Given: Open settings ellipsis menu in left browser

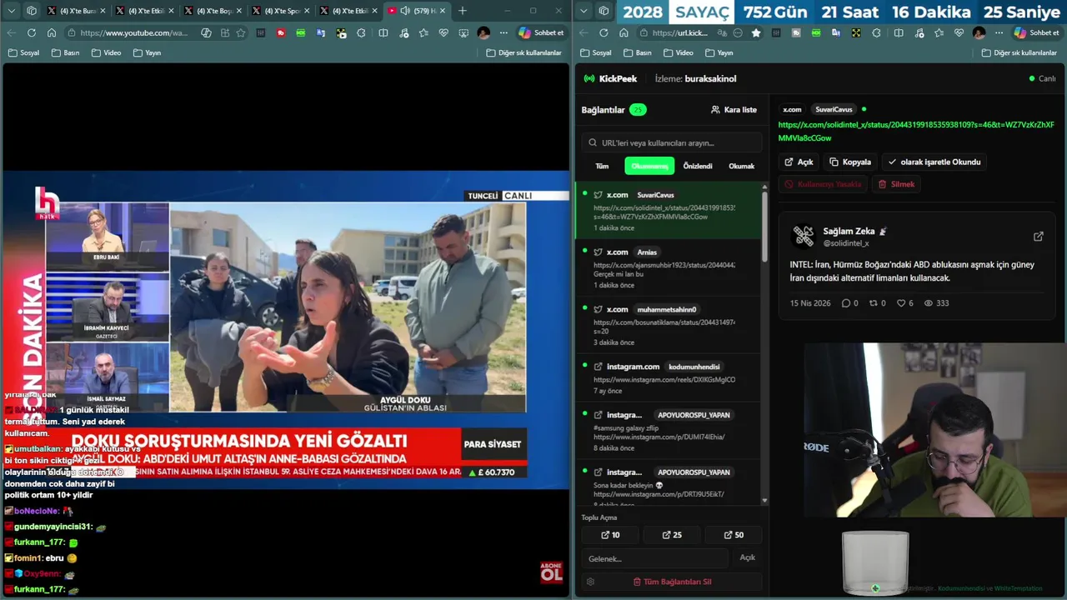Looking at the screenshot, I should coord(503,32).
